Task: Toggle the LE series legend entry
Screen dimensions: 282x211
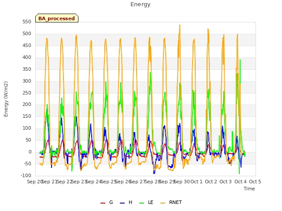Action: pyautogui.click(x=146, y=202)
